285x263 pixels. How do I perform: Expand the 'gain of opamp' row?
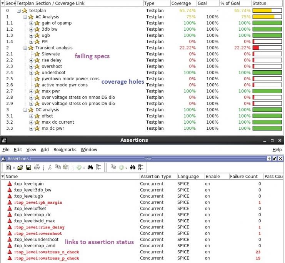tap(31, 23)
